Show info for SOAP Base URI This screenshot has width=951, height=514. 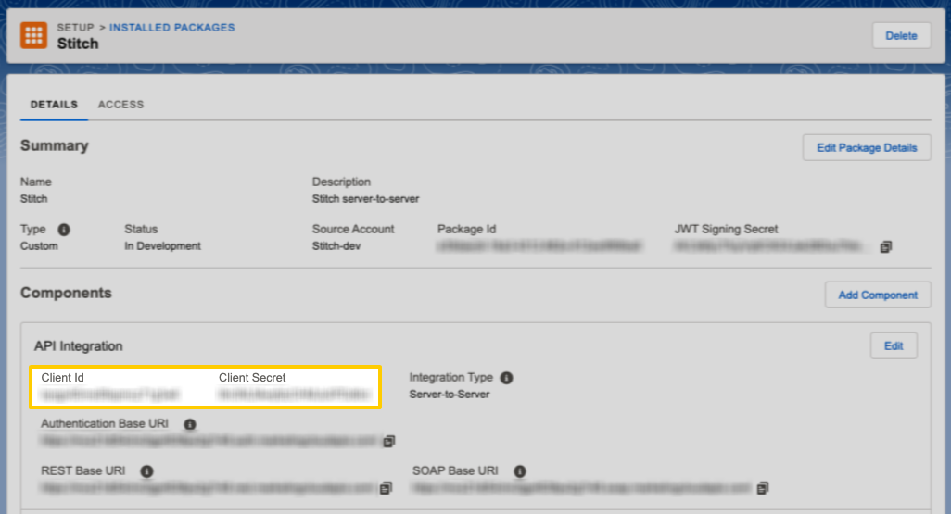coord(520,471)
